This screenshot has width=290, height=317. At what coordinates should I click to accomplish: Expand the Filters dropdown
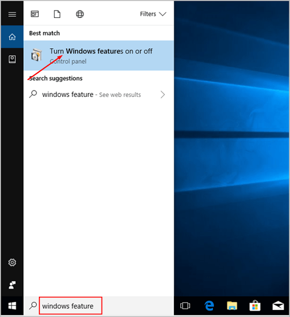(153, 14)
